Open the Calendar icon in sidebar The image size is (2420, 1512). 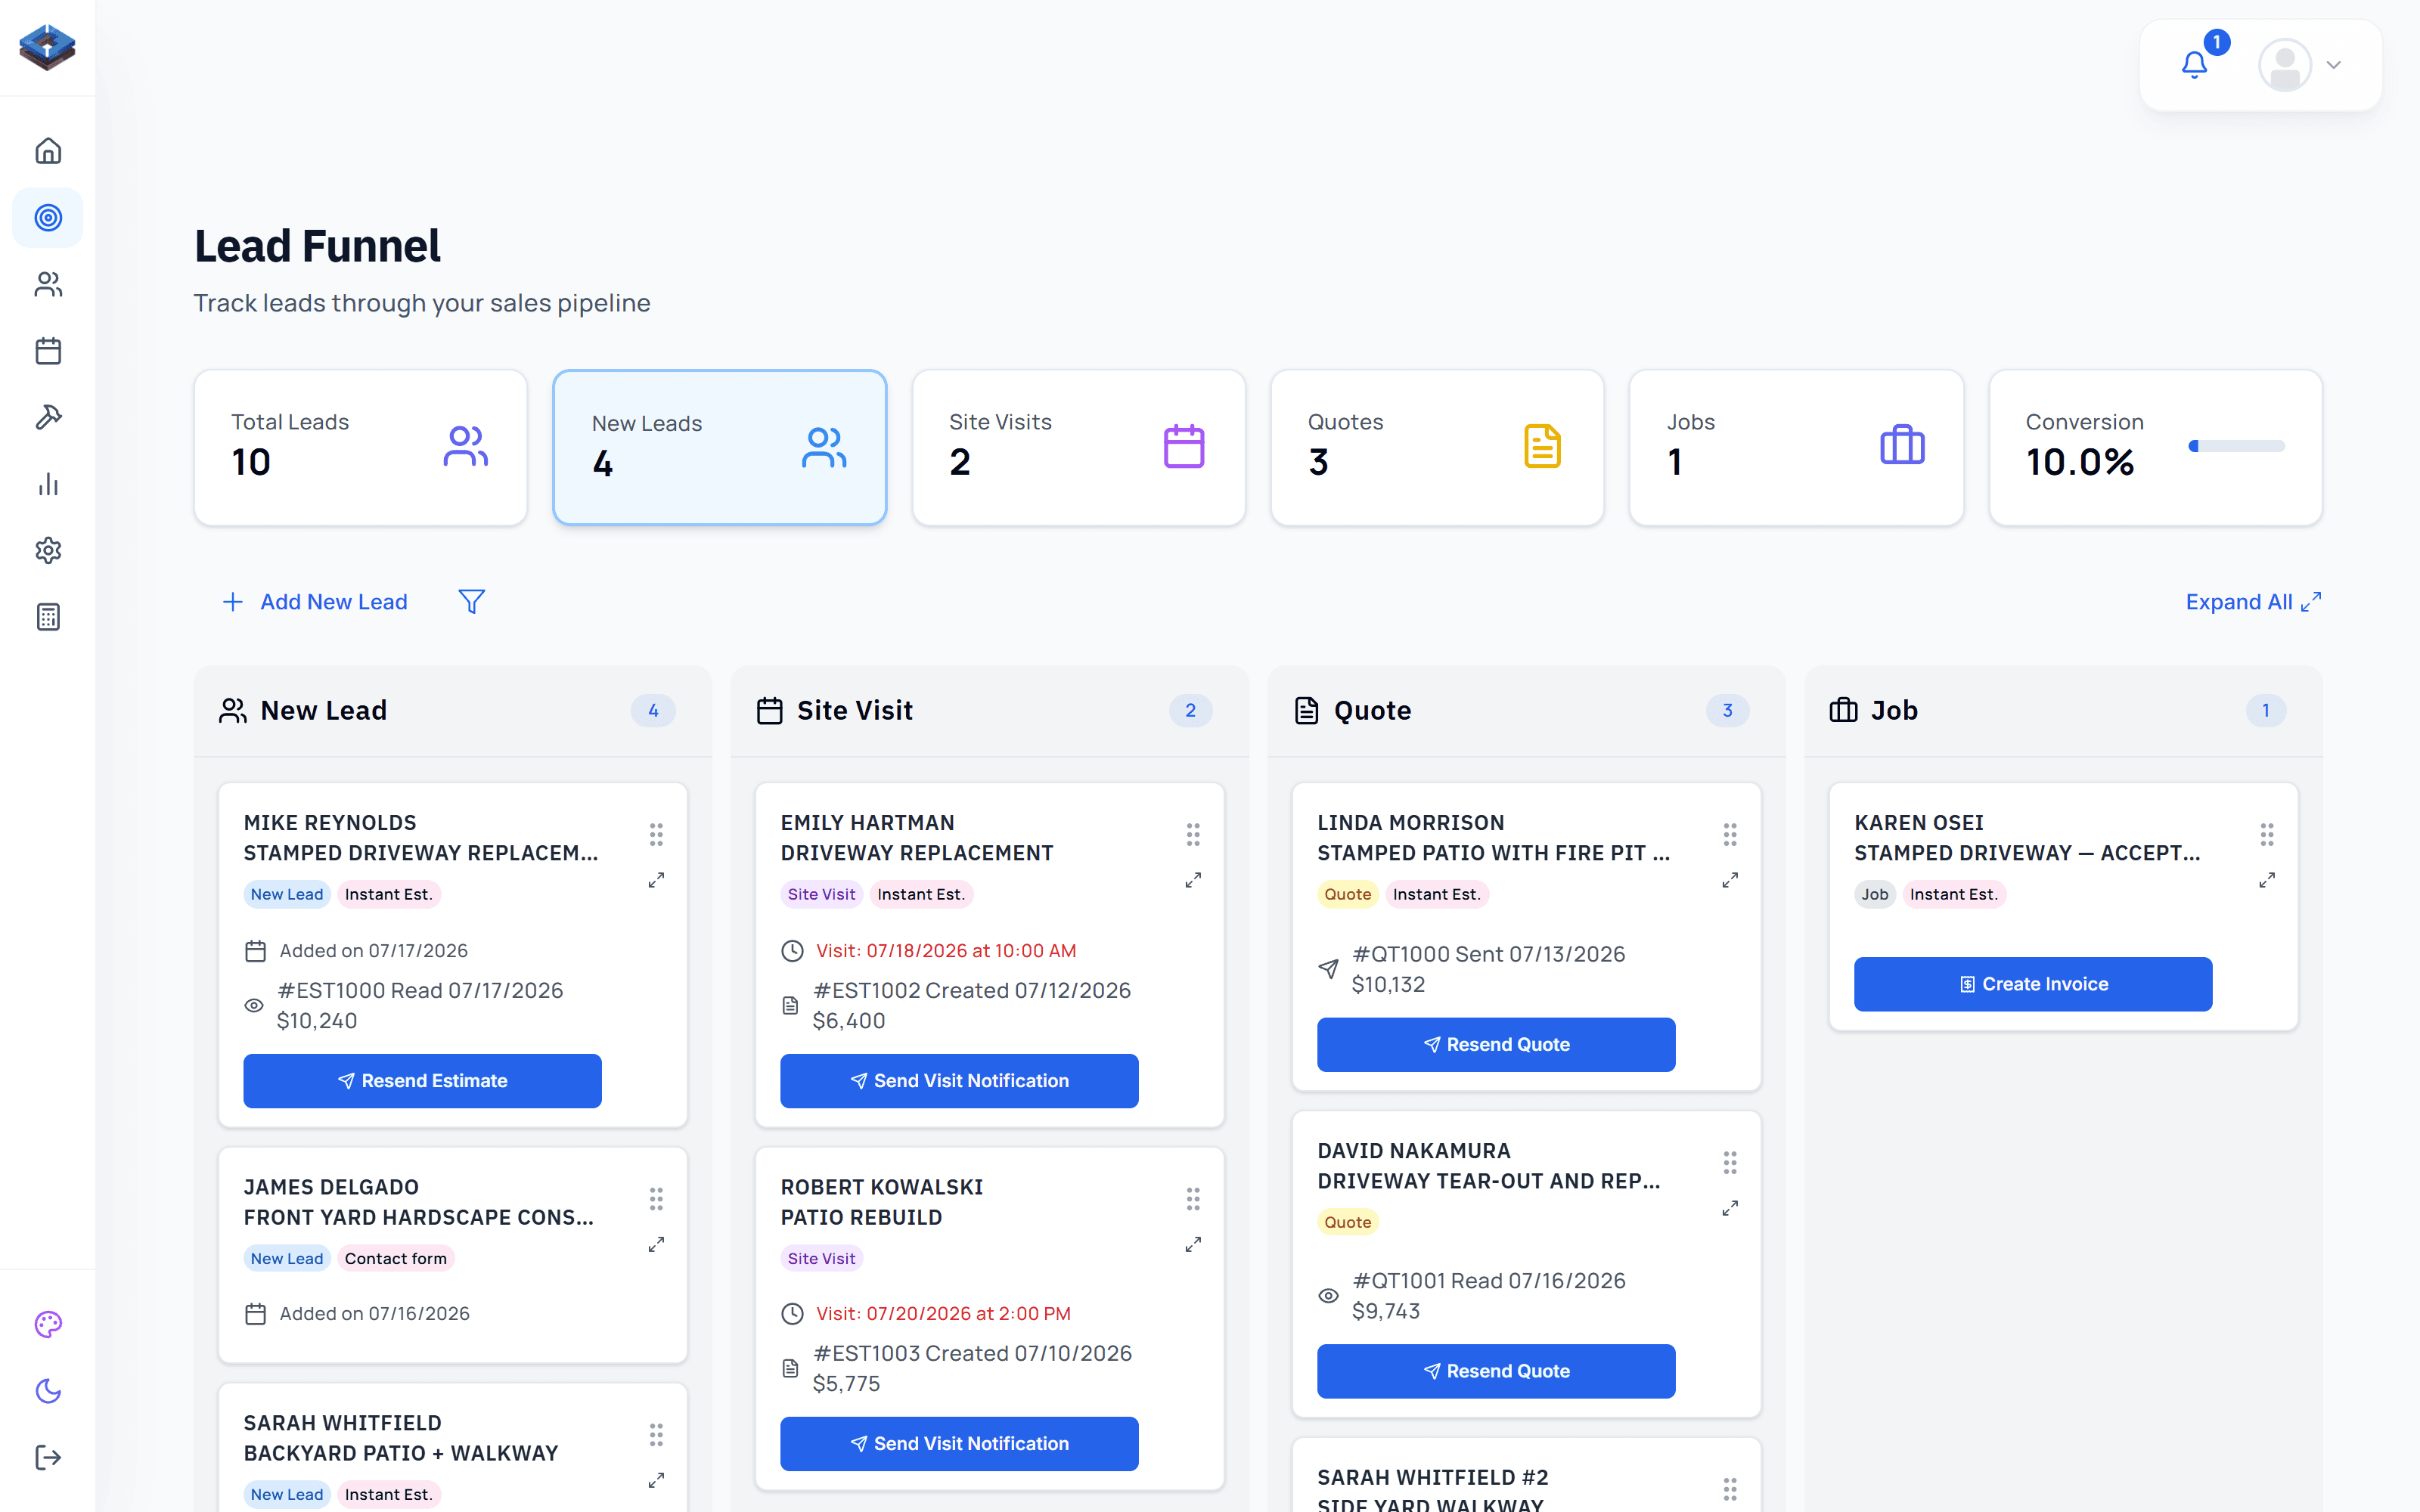tap(48, 351)
